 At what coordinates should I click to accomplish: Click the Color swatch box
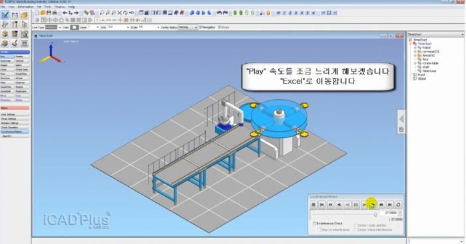[x=75, y=27]
